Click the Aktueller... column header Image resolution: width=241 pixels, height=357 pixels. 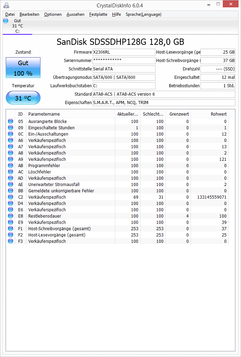128,114
